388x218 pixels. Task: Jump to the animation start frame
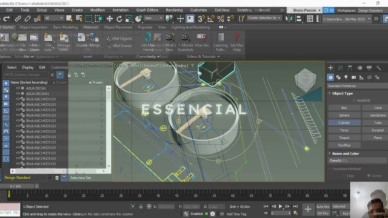coord(266,206)
